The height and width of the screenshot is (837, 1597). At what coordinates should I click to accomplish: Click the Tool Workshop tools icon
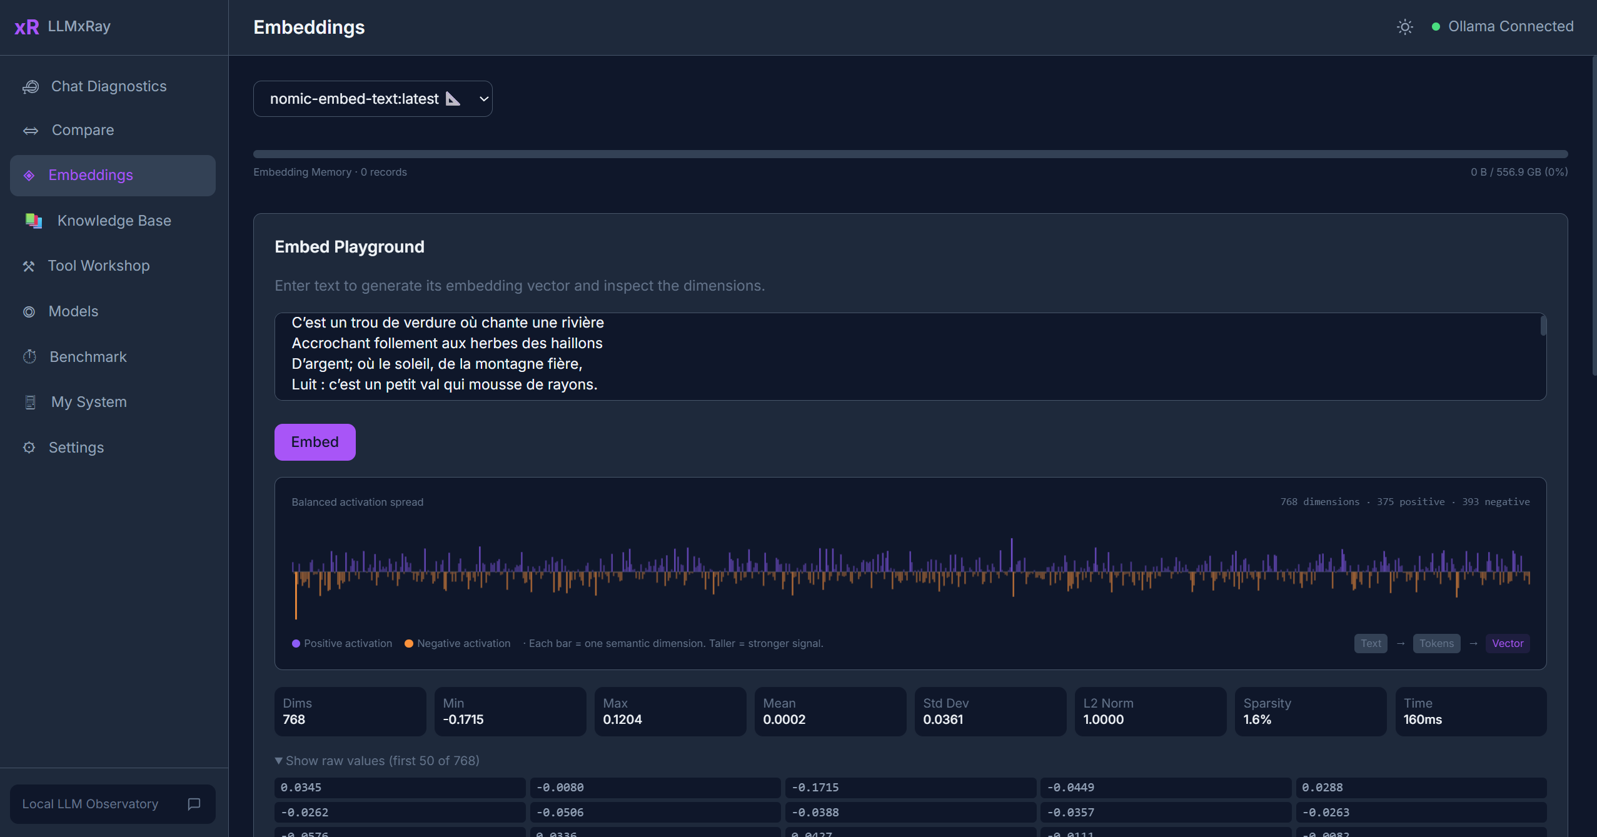coord(29,266)
